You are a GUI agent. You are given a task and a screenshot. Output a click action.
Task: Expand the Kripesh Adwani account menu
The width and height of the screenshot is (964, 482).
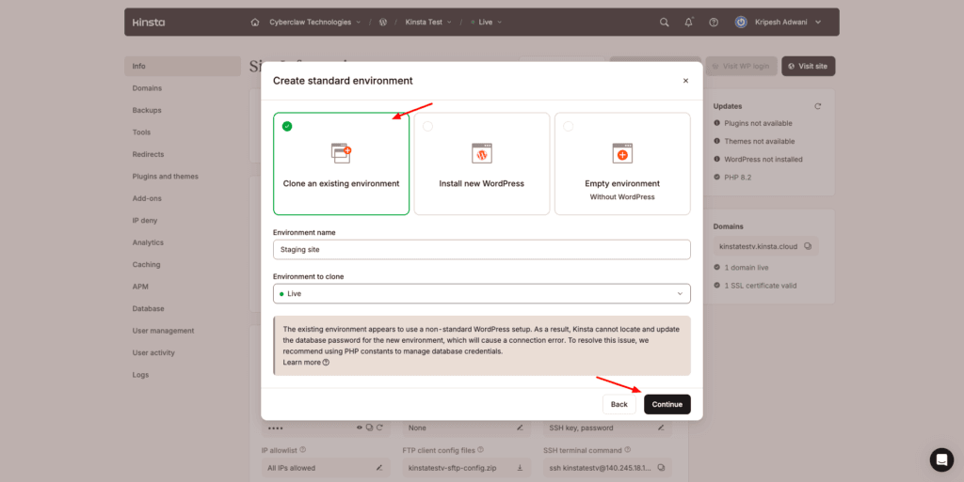click(788, 22)
